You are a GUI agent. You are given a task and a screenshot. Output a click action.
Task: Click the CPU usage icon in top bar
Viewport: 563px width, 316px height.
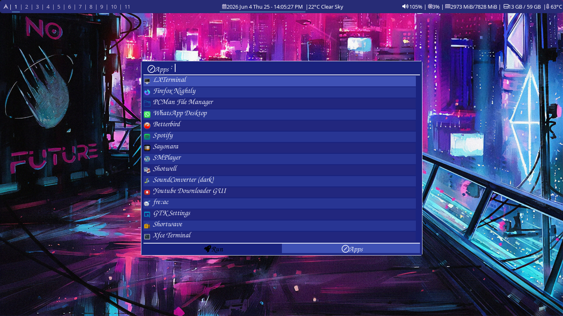point(430,7)
